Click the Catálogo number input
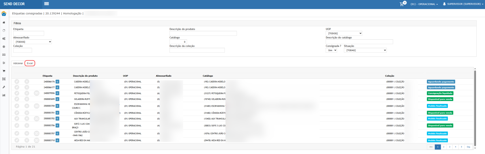 tap(178, 42)
